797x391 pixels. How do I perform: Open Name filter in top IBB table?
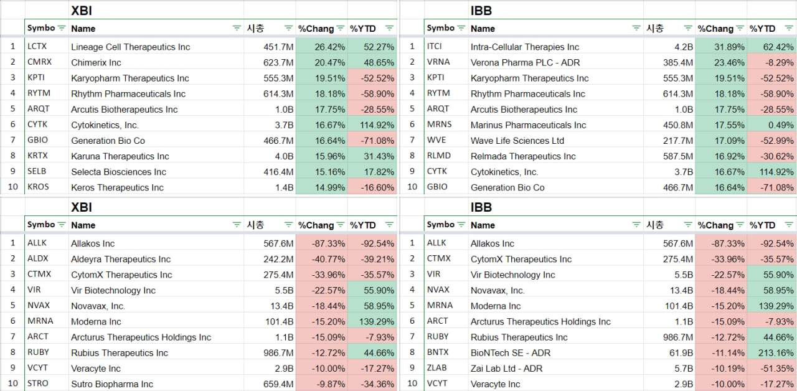coord(636,28)
